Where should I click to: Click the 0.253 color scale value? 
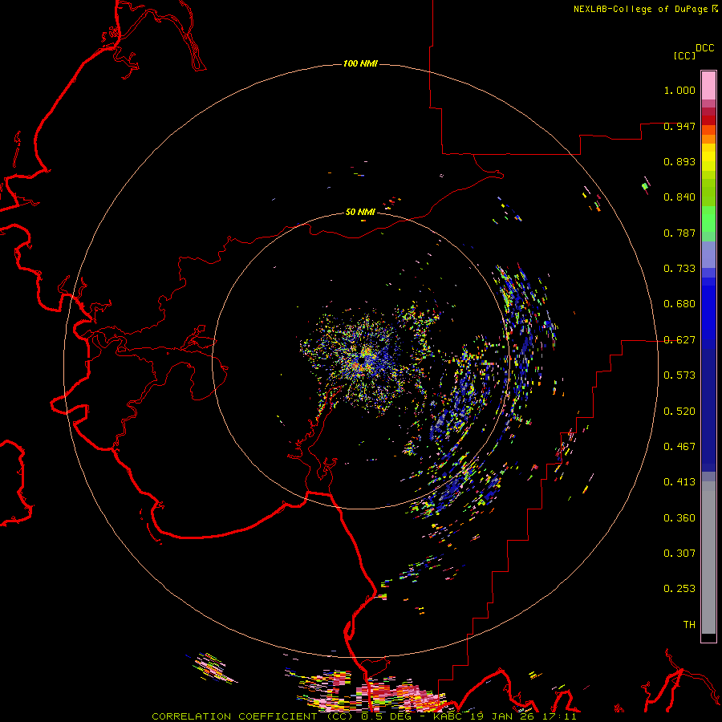(679, 589)
